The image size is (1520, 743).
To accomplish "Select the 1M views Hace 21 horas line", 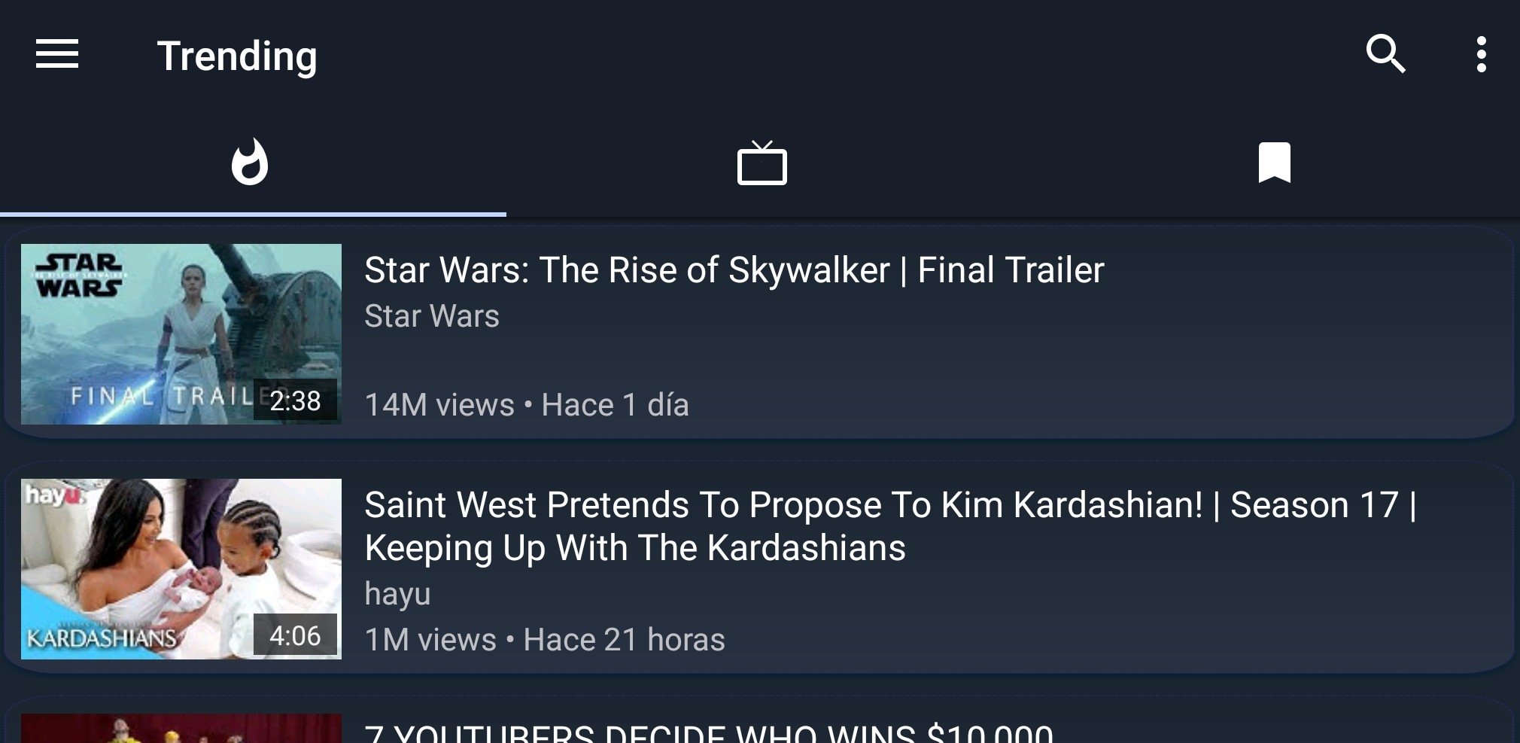I will point(545,640).
